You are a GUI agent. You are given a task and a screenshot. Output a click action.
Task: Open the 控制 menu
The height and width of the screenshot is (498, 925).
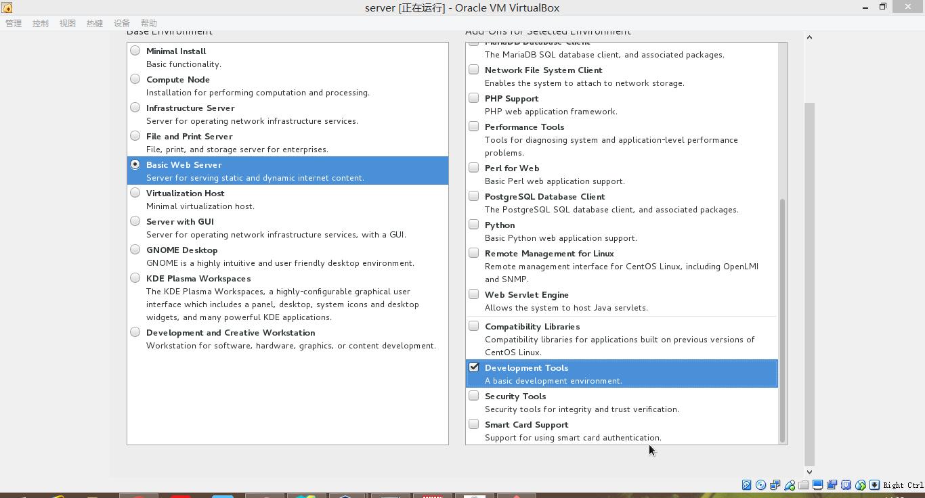(x=41, y=23)
